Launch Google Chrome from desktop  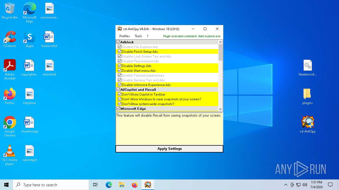(x=10, y=127)
